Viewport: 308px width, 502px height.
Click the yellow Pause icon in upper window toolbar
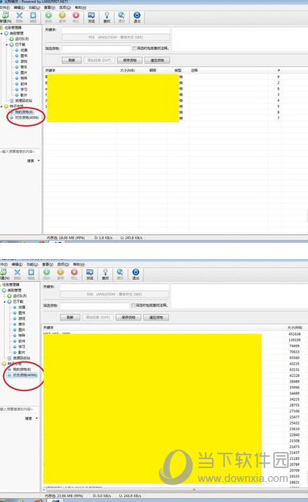point(62,16)
